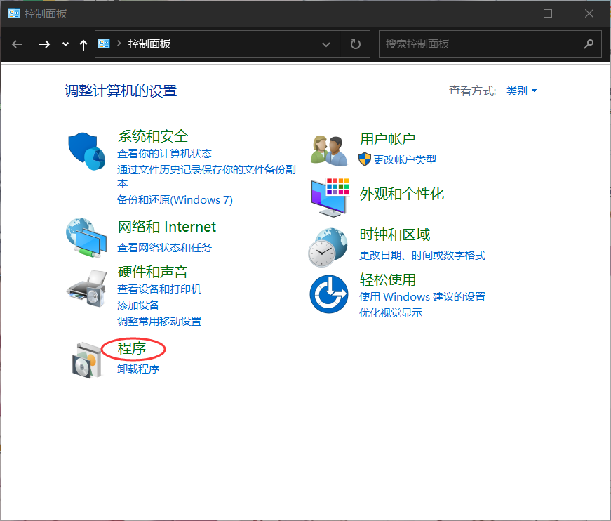Open the 程序 disc box icon
611x521 pixels.
click(86, 360)
